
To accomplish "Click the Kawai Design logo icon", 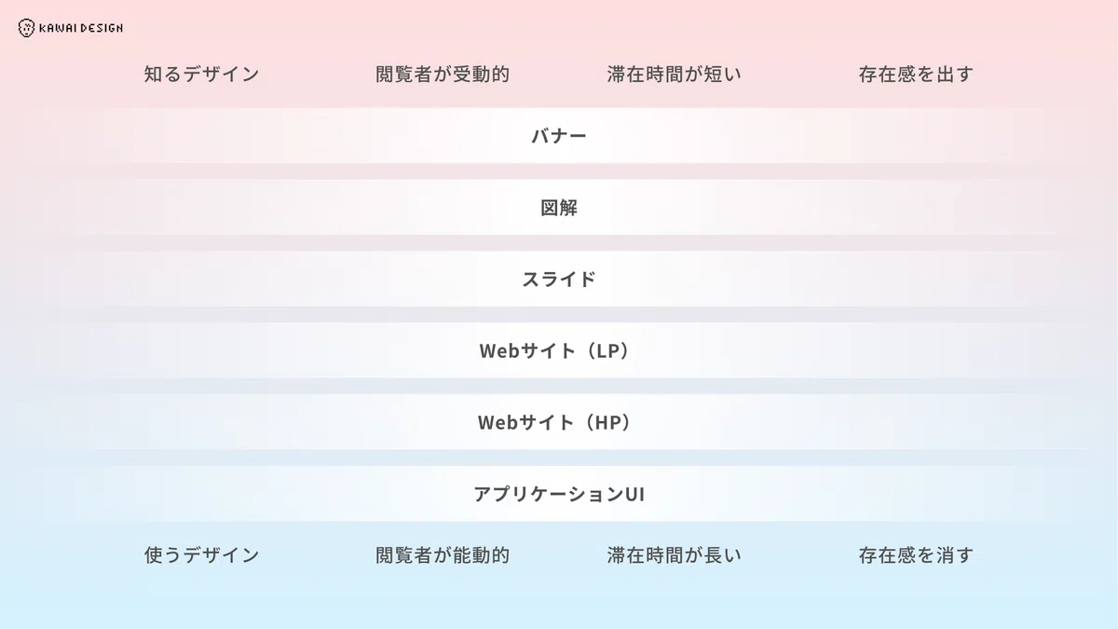I will pos(26,28).
